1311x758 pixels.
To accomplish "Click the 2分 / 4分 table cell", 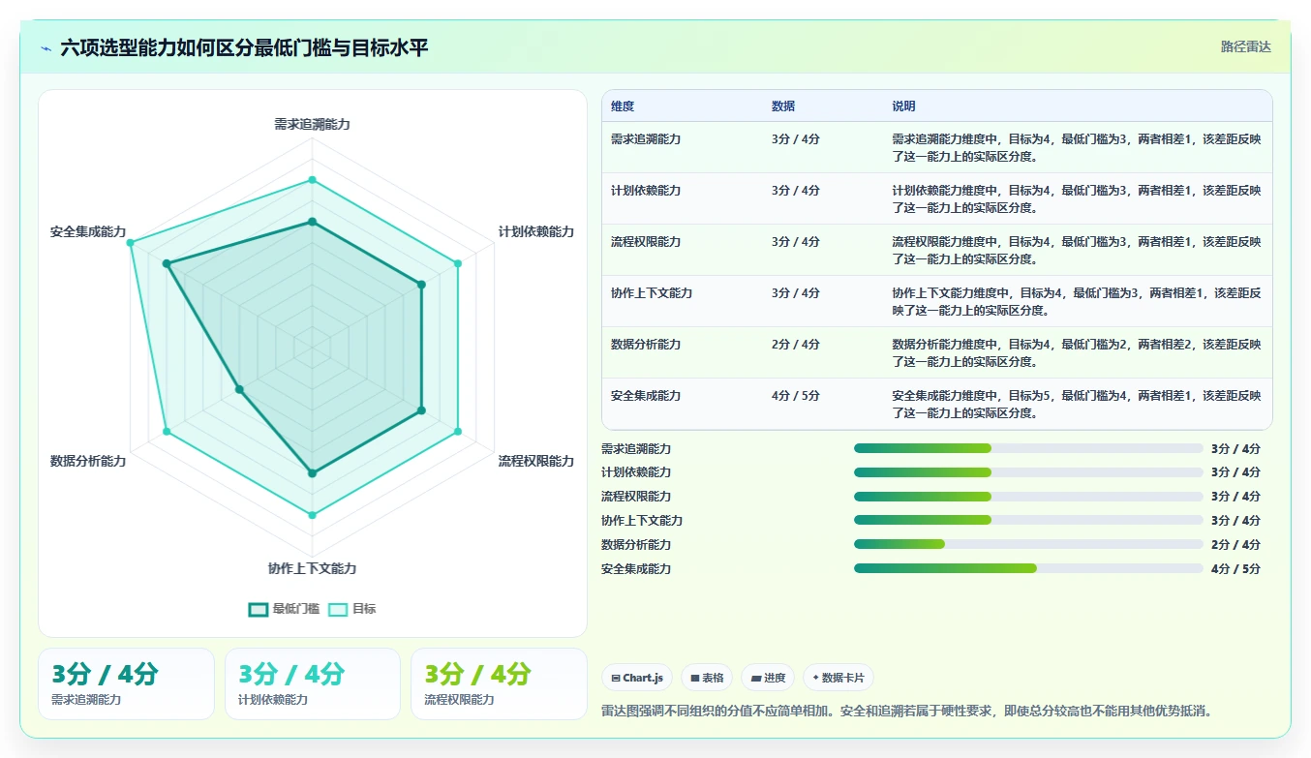I will pyautogui.click(x=796, y=345).
